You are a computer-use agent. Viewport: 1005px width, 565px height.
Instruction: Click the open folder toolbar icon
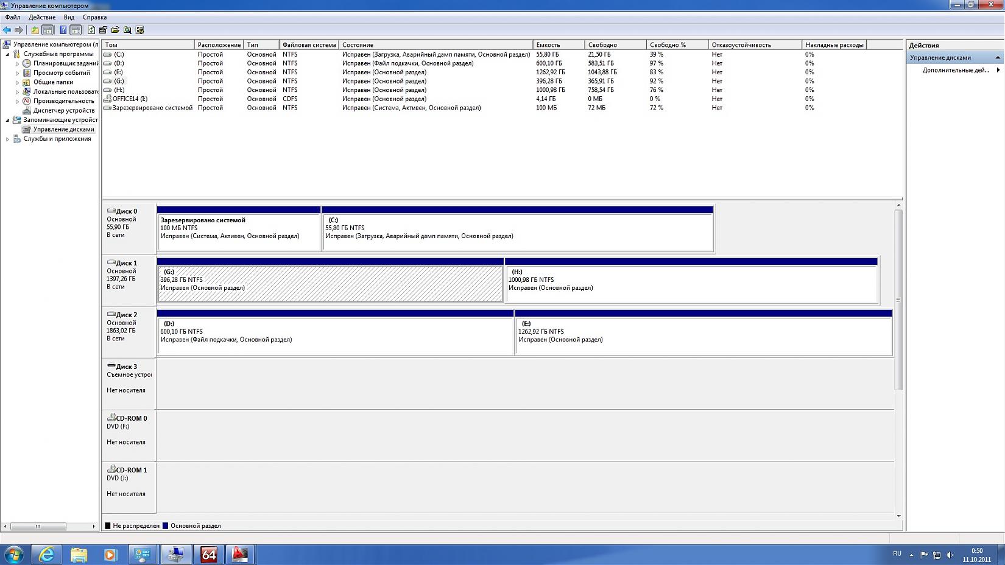[115, 30]
